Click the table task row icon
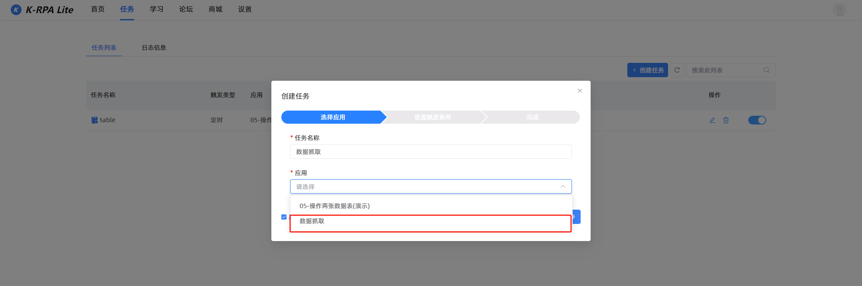This screenshot has height=286, width=862. pos(95,120)
